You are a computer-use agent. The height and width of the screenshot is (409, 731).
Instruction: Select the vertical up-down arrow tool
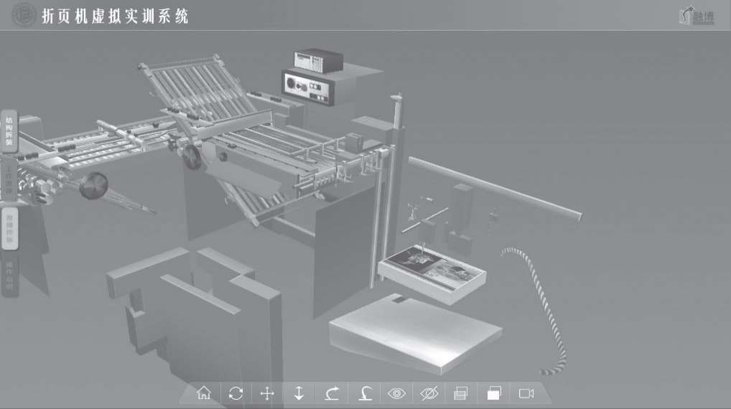(x=299, y=393)
